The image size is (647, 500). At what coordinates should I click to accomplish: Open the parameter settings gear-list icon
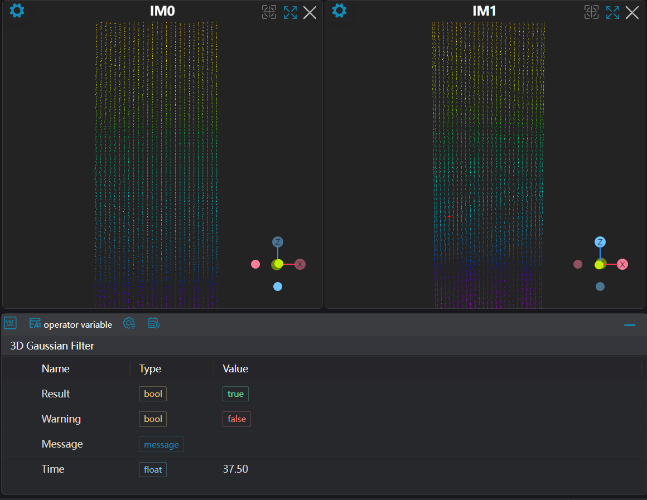pyautogui.click(x=129, y=323)
